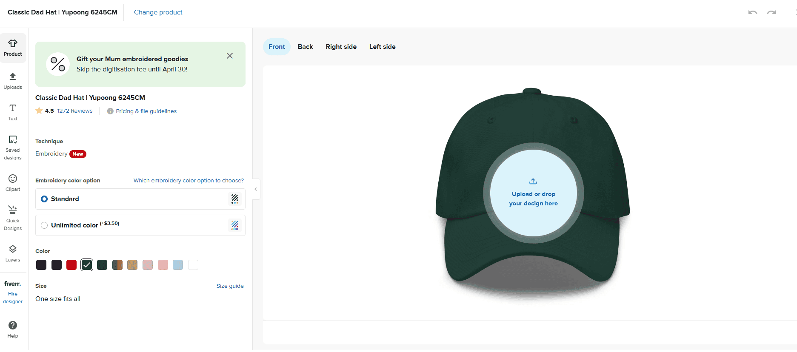Switch to the Right side view tab

[x=341, y=47]
